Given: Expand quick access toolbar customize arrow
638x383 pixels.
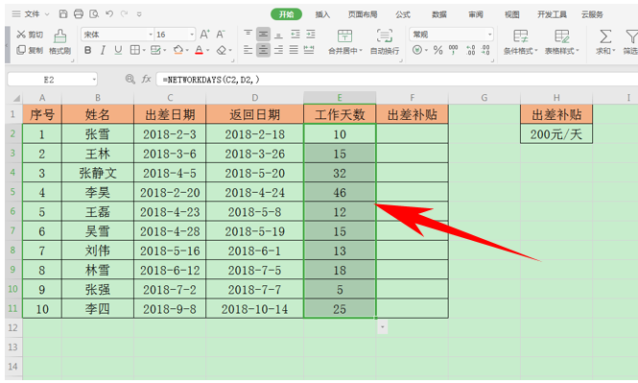Looking at the screenshot, I should click(139, 14).
